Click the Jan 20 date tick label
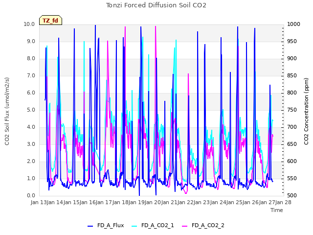The width and height of the screenshot is (313, 235). tap(153, 202)
